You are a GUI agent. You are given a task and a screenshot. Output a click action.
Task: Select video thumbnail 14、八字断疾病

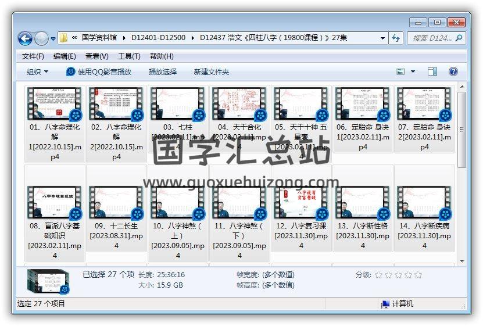coord(424,203)
